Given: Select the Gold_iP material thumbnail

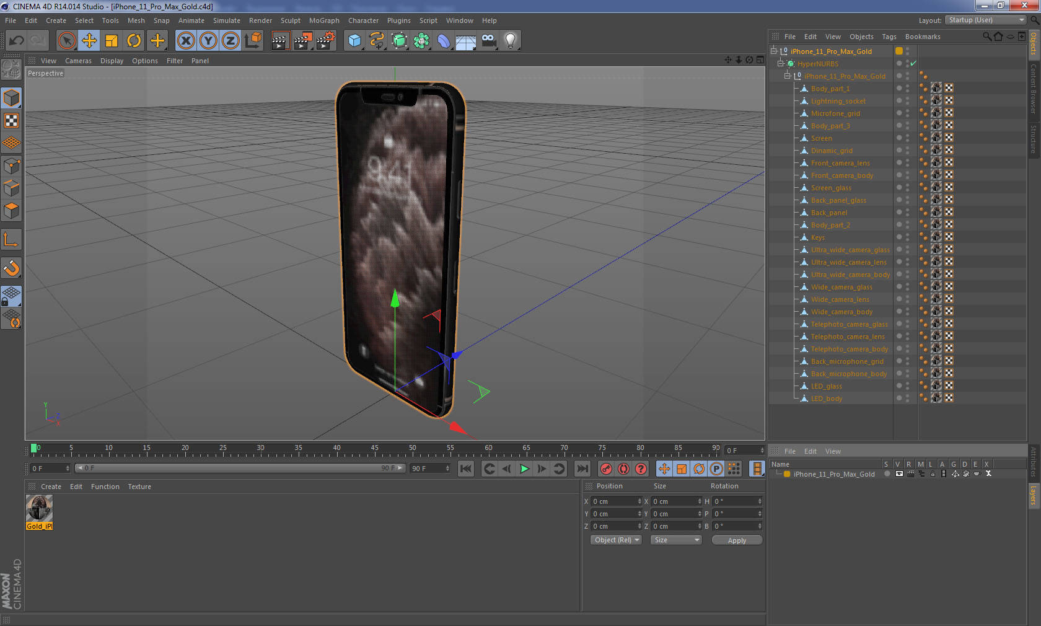Looking at the screenshot, I should click(39, 508).
